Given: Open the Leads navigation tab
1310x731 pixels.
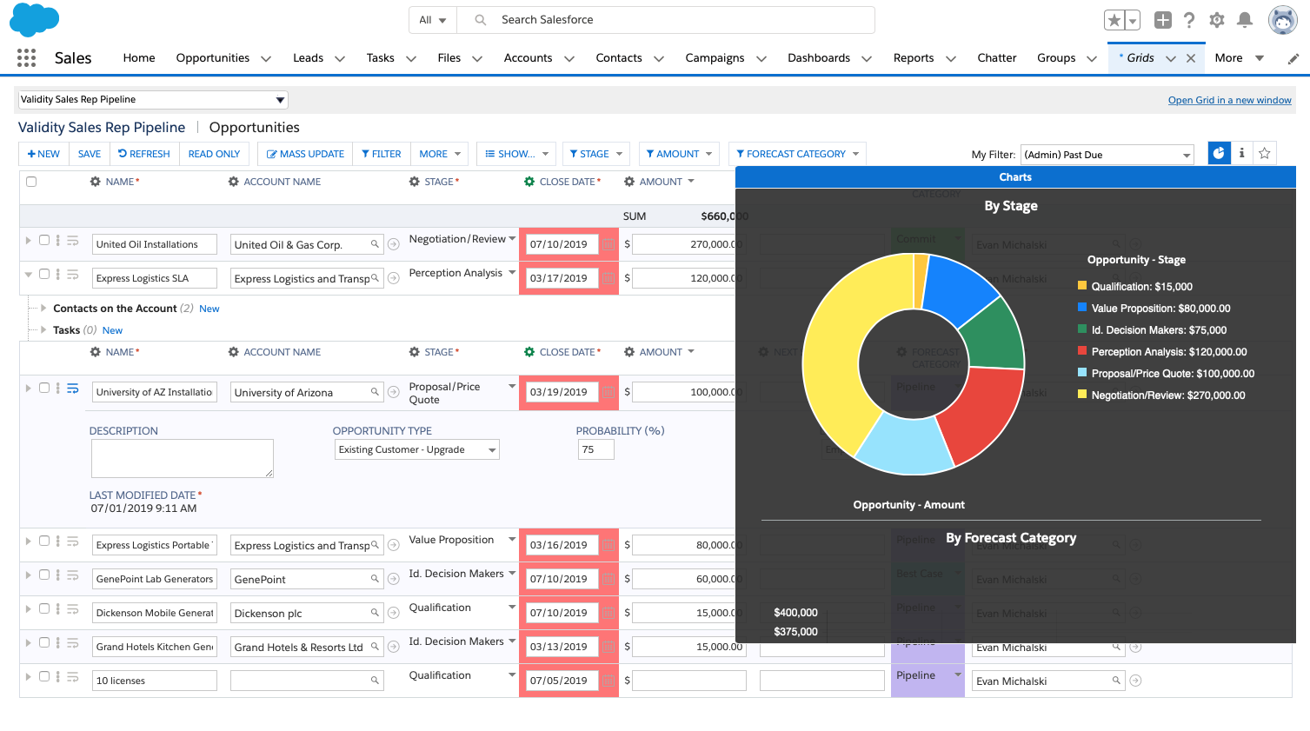Looking at the screenshot, I should (x=308, y=58).
